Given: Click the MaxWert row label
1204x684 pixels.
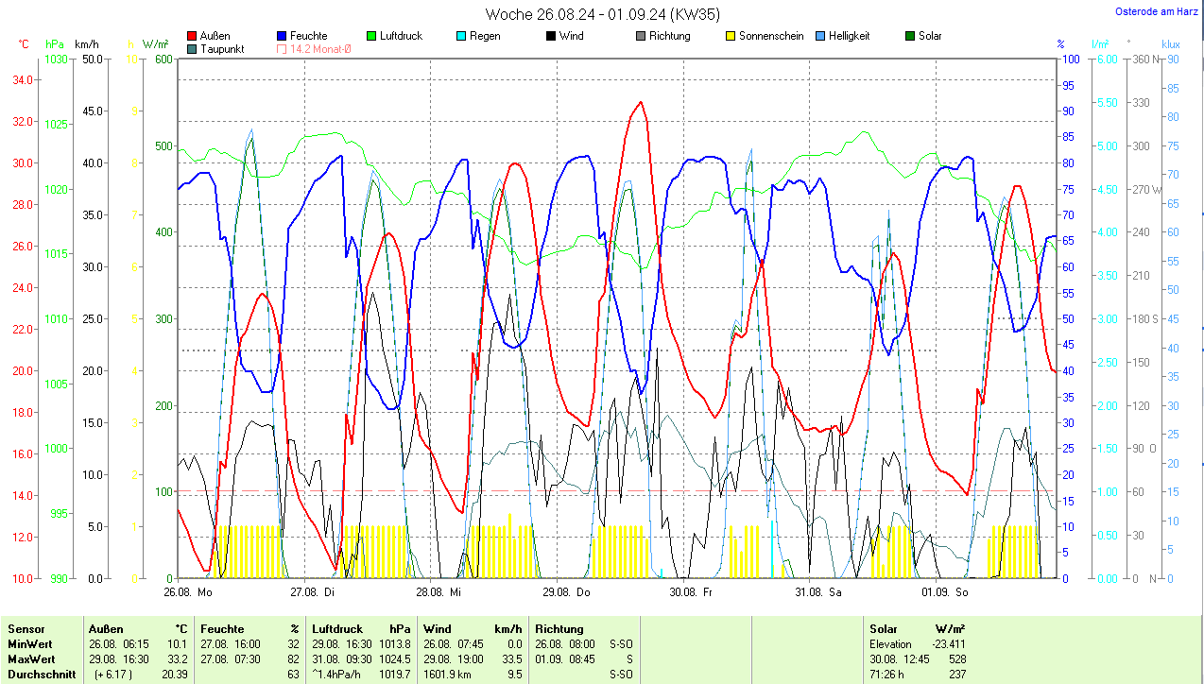Looking at the screenshot, I should tap(31, 658).
